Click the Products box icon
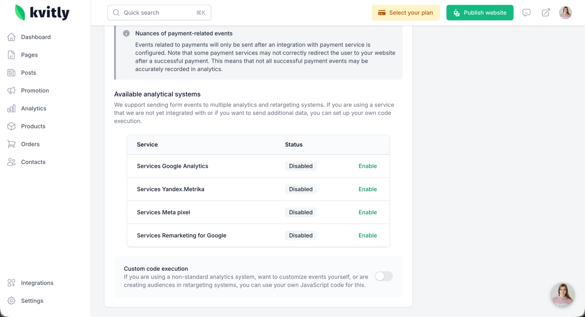This screenshot has width=585, height=317. 12,126
